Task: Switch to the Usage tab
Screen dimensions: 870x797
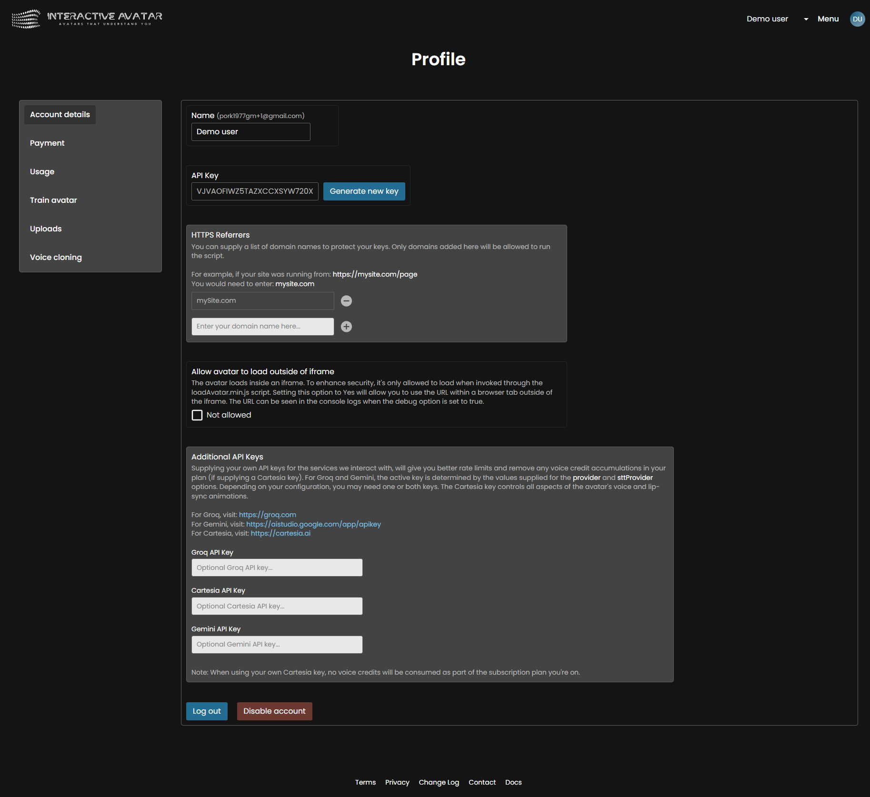Action: tap(42, 172)
